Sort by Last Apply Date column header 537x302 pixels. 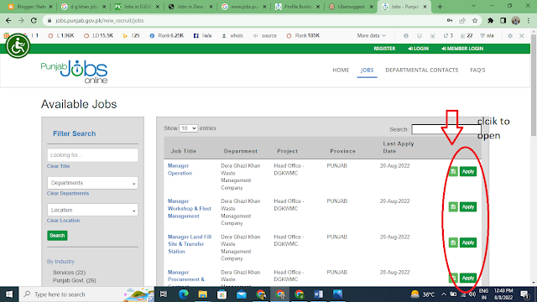[x=399, y=148]
